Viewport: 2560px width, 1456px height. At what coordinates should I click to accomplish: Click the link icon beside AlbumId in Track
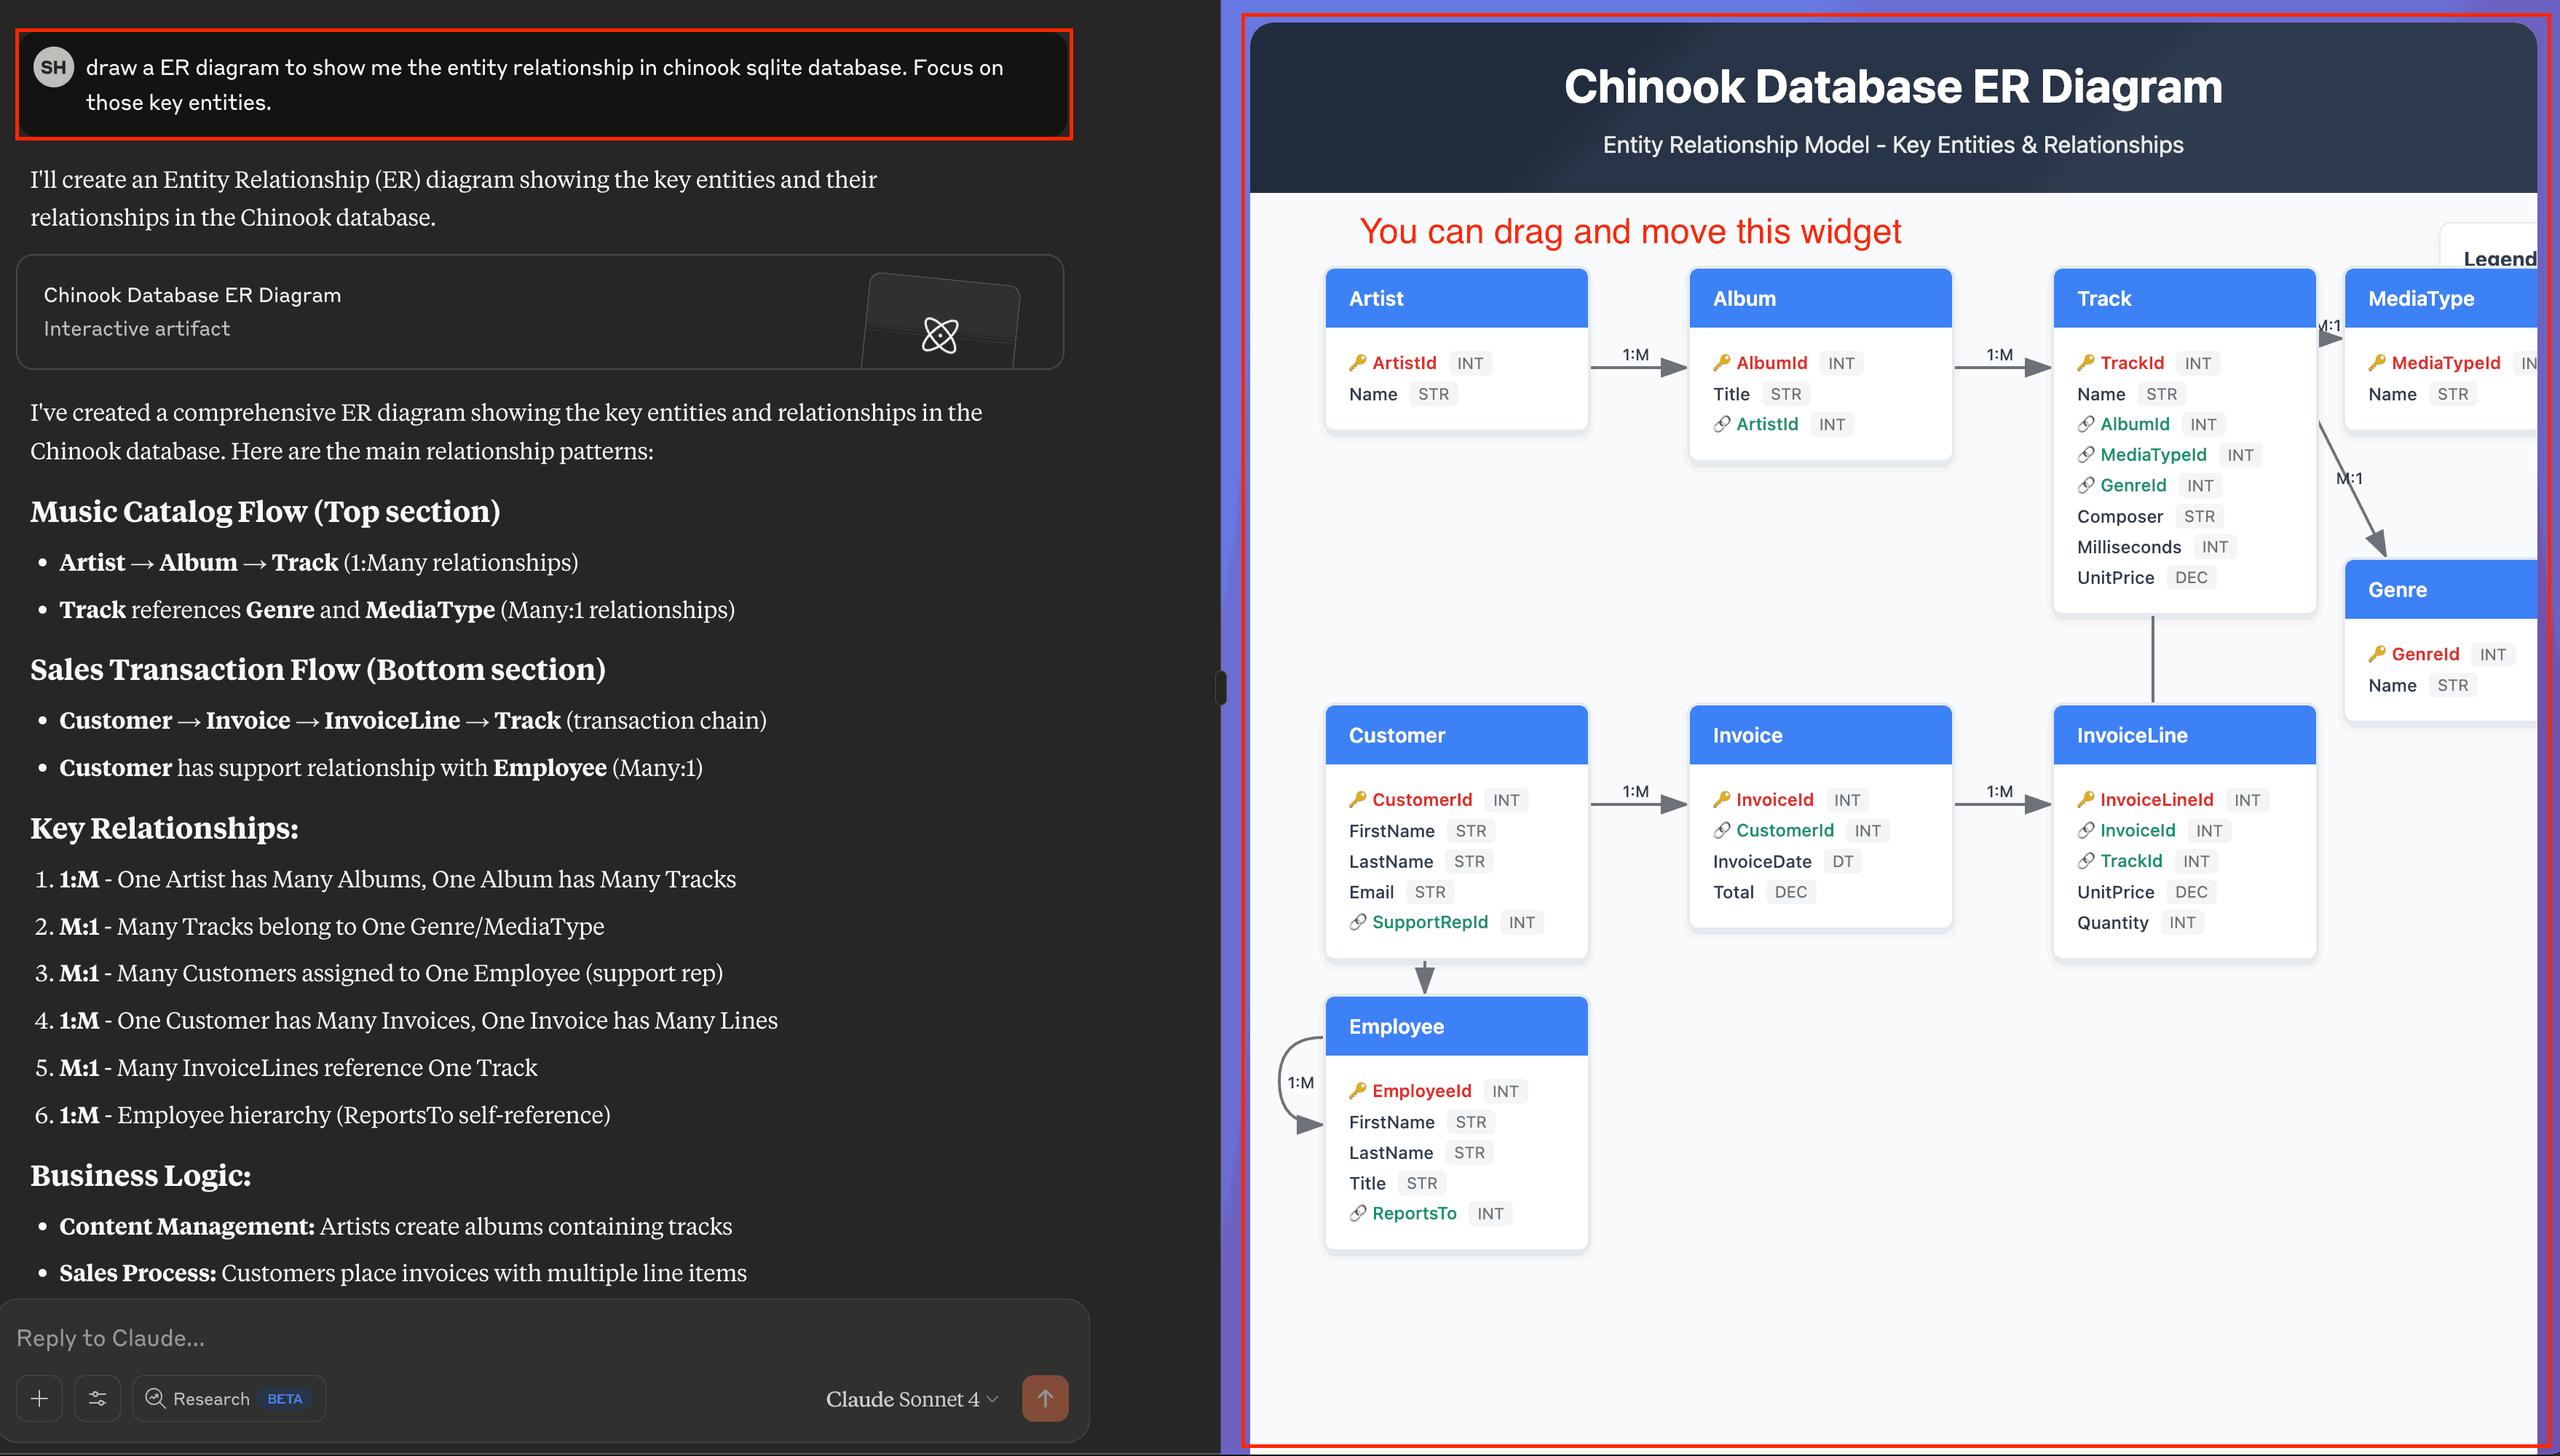[x=2086, y=424]
